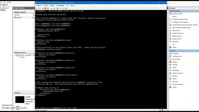The image size is (199, 112).
Task: Click the last VM toolbar icon
Action: coord(66,8)
